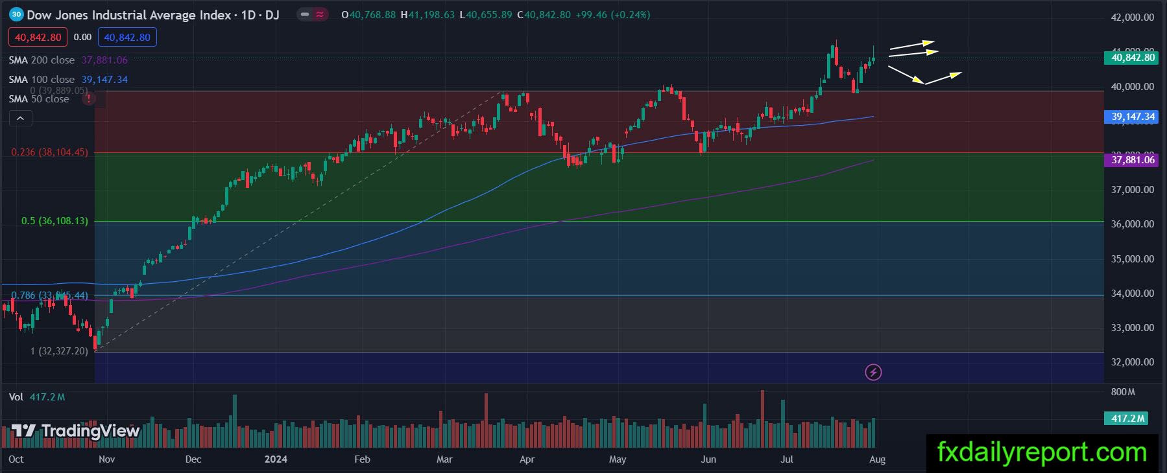Screen dimensions: 1167x473
Task: Click the 36,000.00 price axis label
Action: point(1133,224)
